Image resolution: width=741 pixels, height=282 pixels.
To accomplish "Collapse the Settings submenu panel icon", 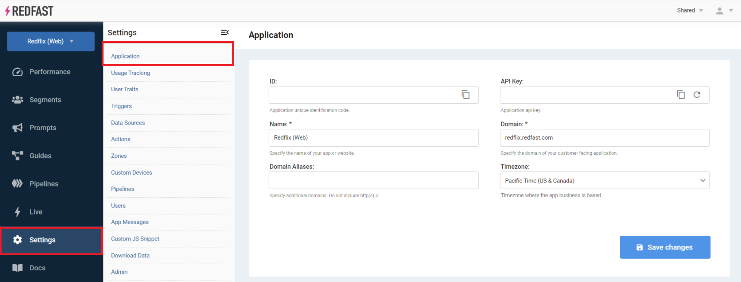I will 225,32.
